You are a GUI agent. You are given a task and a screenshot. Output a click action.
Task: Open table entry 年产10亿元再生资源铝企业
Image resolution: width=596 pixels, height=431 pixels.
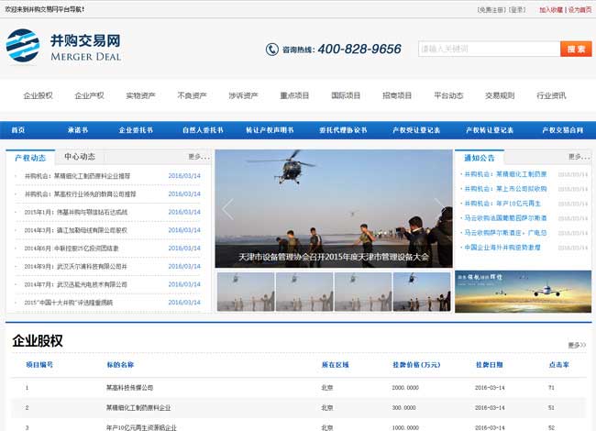[x=141, y=427]
